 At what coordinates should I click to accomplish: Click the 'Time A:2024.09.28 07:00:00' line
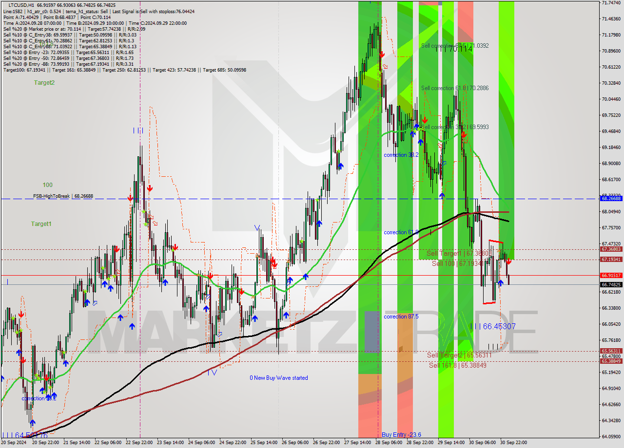click(95, 23)
